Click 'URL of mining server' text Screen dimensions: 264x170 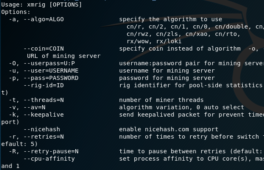[x=63, y=56]
